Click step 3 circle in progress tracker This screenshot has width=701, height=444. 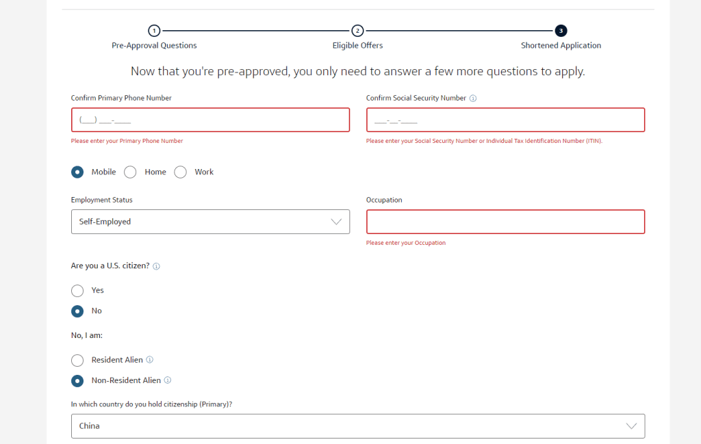tap(561, 31)
